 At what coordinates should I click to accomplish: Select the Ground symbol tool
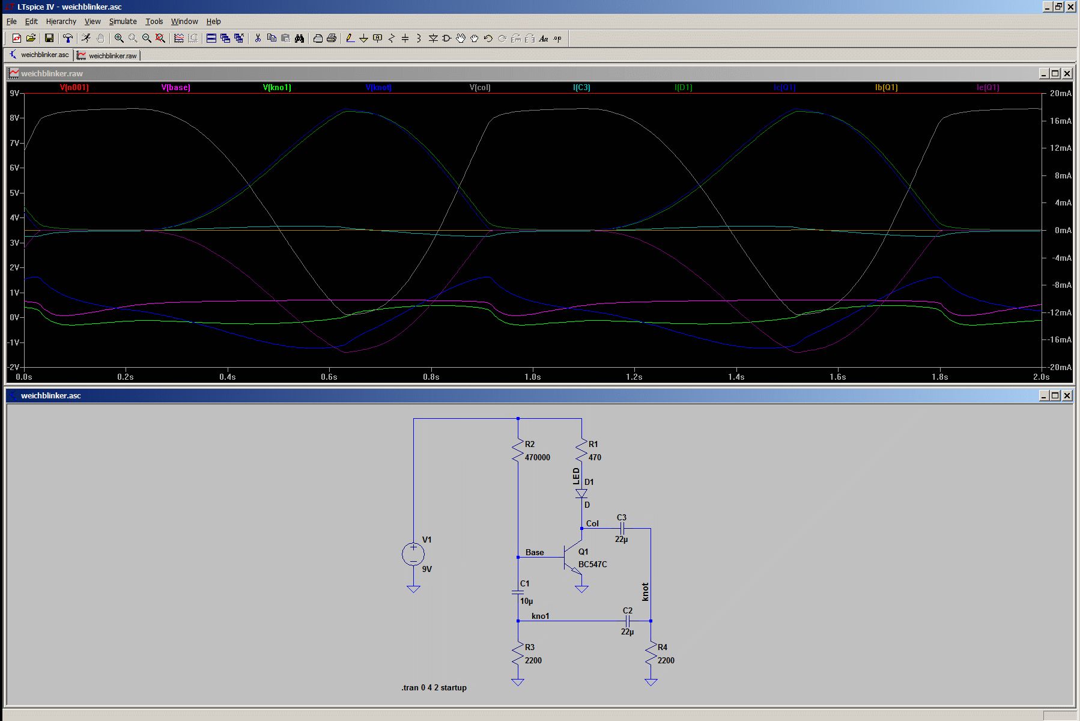[363, 38]
